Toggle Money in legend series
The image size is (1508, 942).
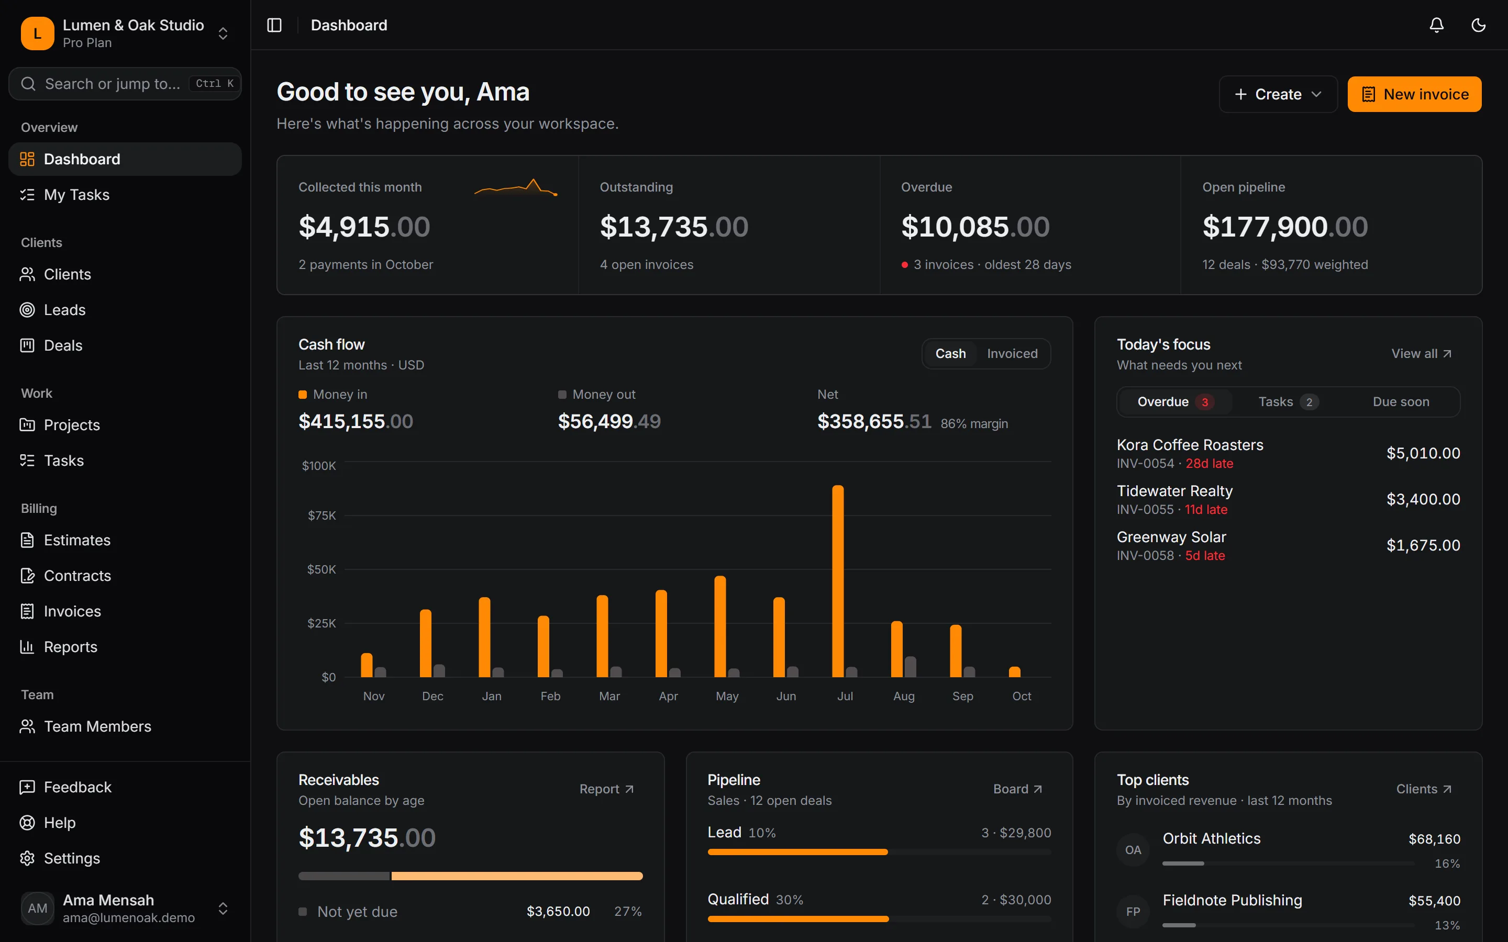(333, 395)
